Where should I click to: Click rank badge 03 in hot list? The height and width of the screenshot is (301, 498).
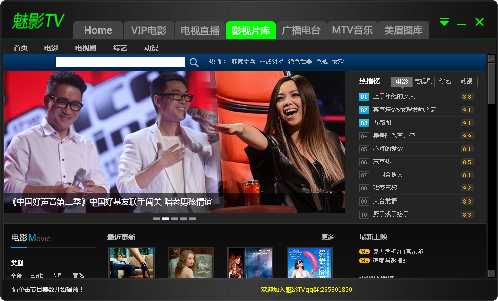coord(364,123)
